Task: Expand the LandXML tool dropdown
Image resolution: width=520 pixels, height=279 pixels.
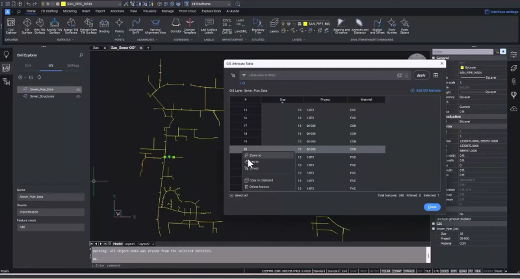Action: point(240,35)
